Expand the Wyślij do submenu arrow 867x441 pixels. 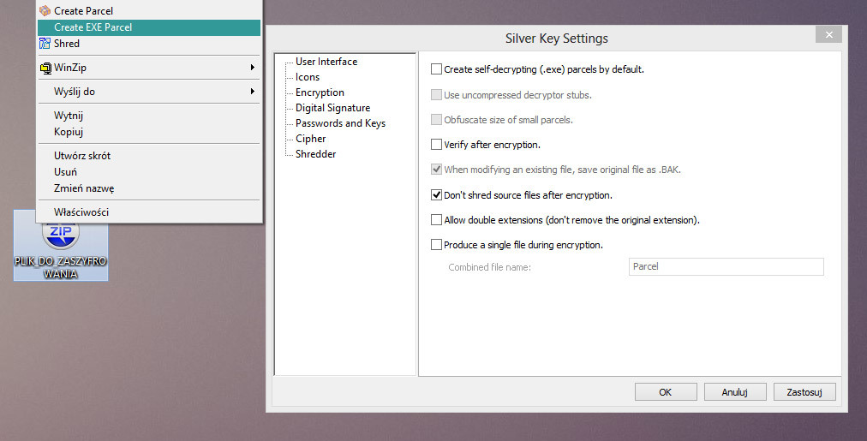252,91
